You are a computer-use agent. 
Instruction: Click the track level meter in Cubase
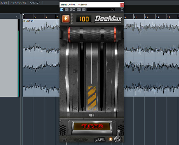click(18, 58)
